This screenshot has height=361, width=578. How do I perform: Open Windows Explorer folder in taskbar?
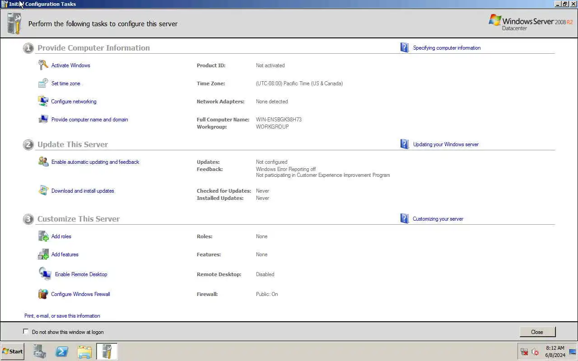(x=84, y=352)
